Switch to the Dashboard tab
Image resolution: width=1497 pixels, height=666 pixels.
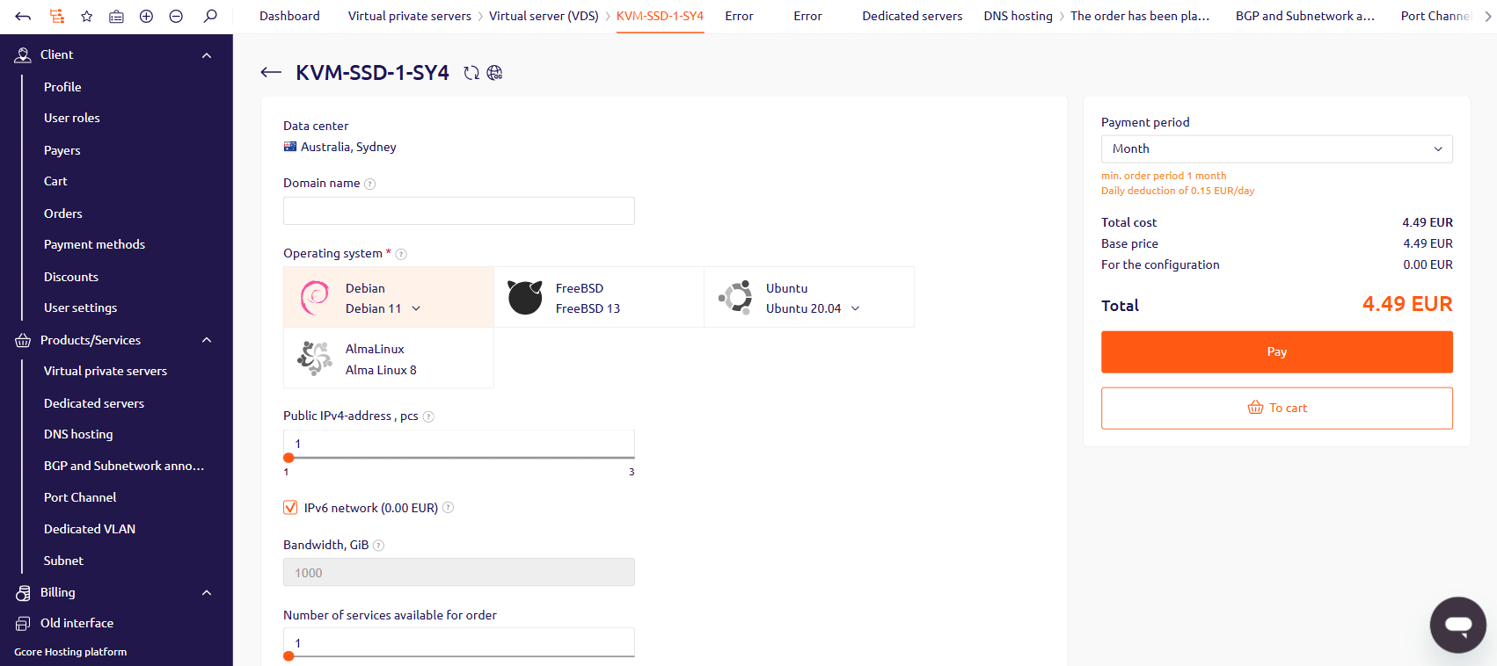tap(289, 16)
